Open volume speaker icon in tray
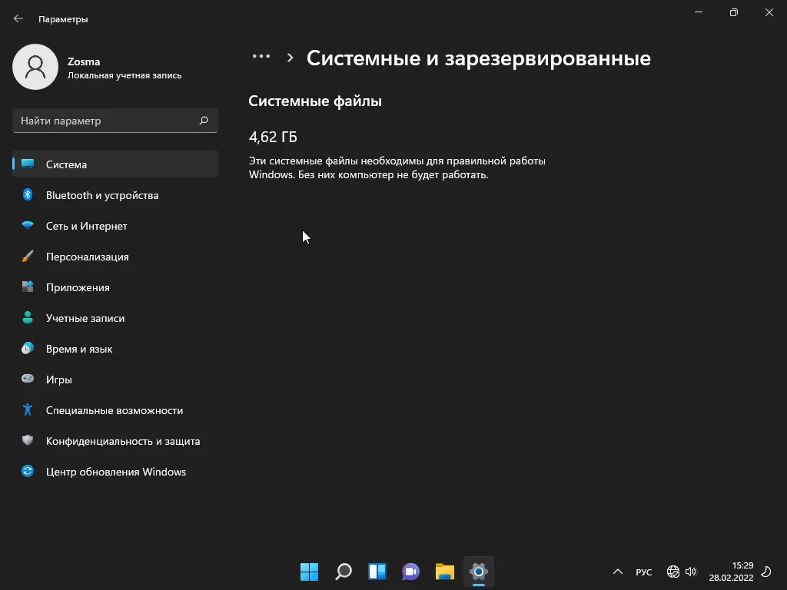Image resolution: width=787 pixels, height=590 pixels. tap(691, 572)
